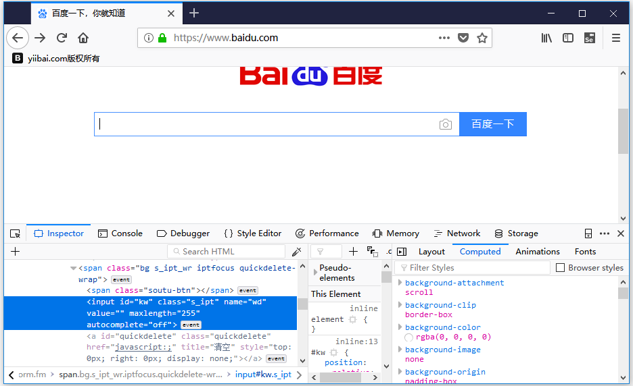Show event badge on soutu-btn span
The width and height of the screenshot is (633, 386).
[248, 290]
